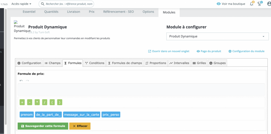271x134 pixels.
Task: Open the Grilles tab
Action: (x=199, y=63)
